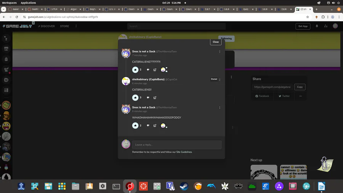Add reaction to CATBRALIENS????????!! comment

click(x=155, y=69)
